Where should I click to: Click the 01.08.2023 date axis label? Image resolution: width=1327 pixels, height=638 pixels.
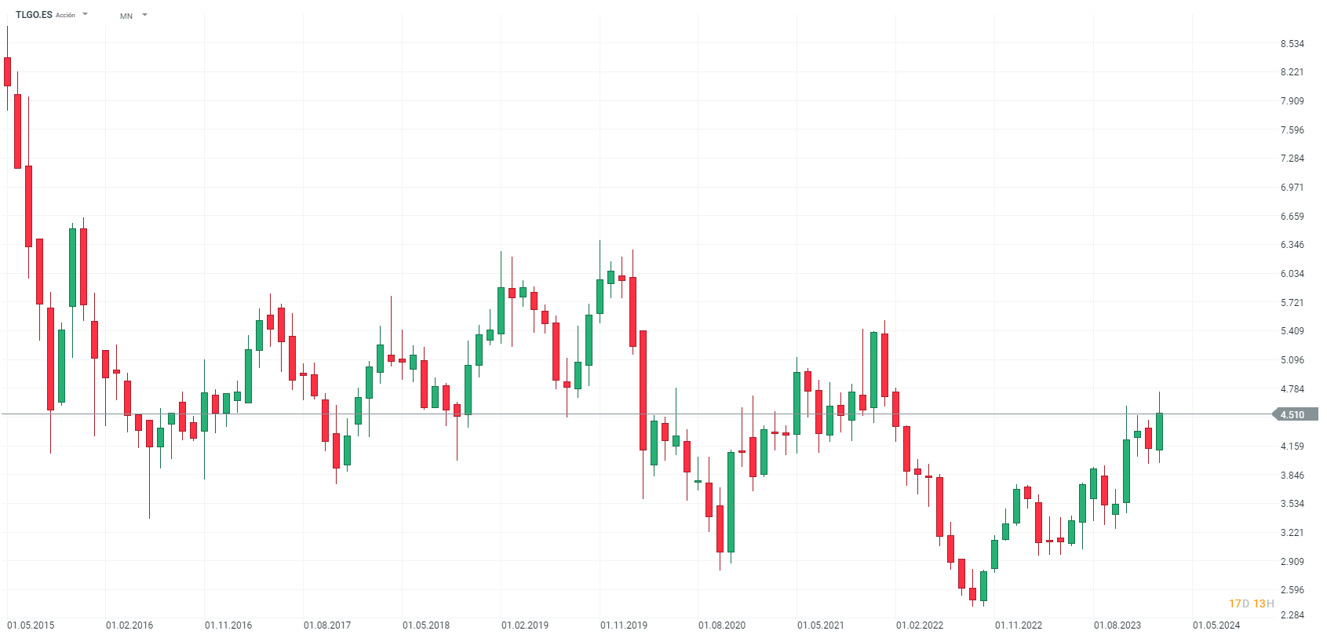pos(1117,625)
